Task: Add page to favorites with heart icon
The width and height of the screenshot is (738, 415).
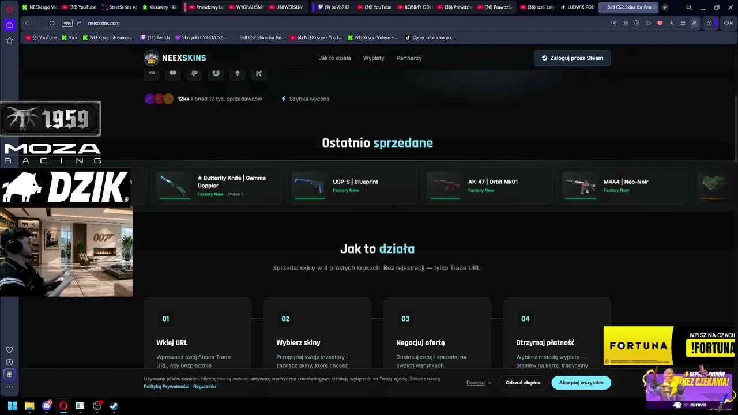Action: point(660,23)
